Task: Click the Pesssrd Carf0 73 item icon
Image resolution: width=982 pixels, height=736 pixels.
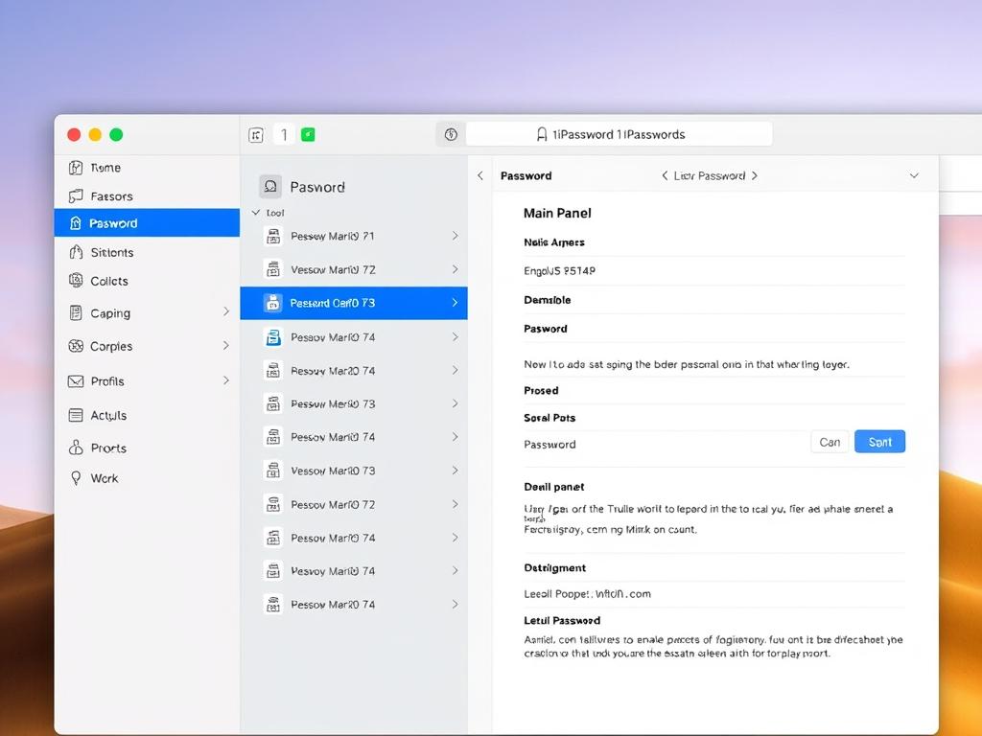Action: 273,303
